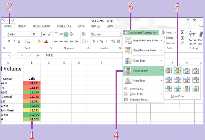205x140 pixels.
Task: Open the REVIEW tab
Action: pyautogui.click(x=96, y=26)
